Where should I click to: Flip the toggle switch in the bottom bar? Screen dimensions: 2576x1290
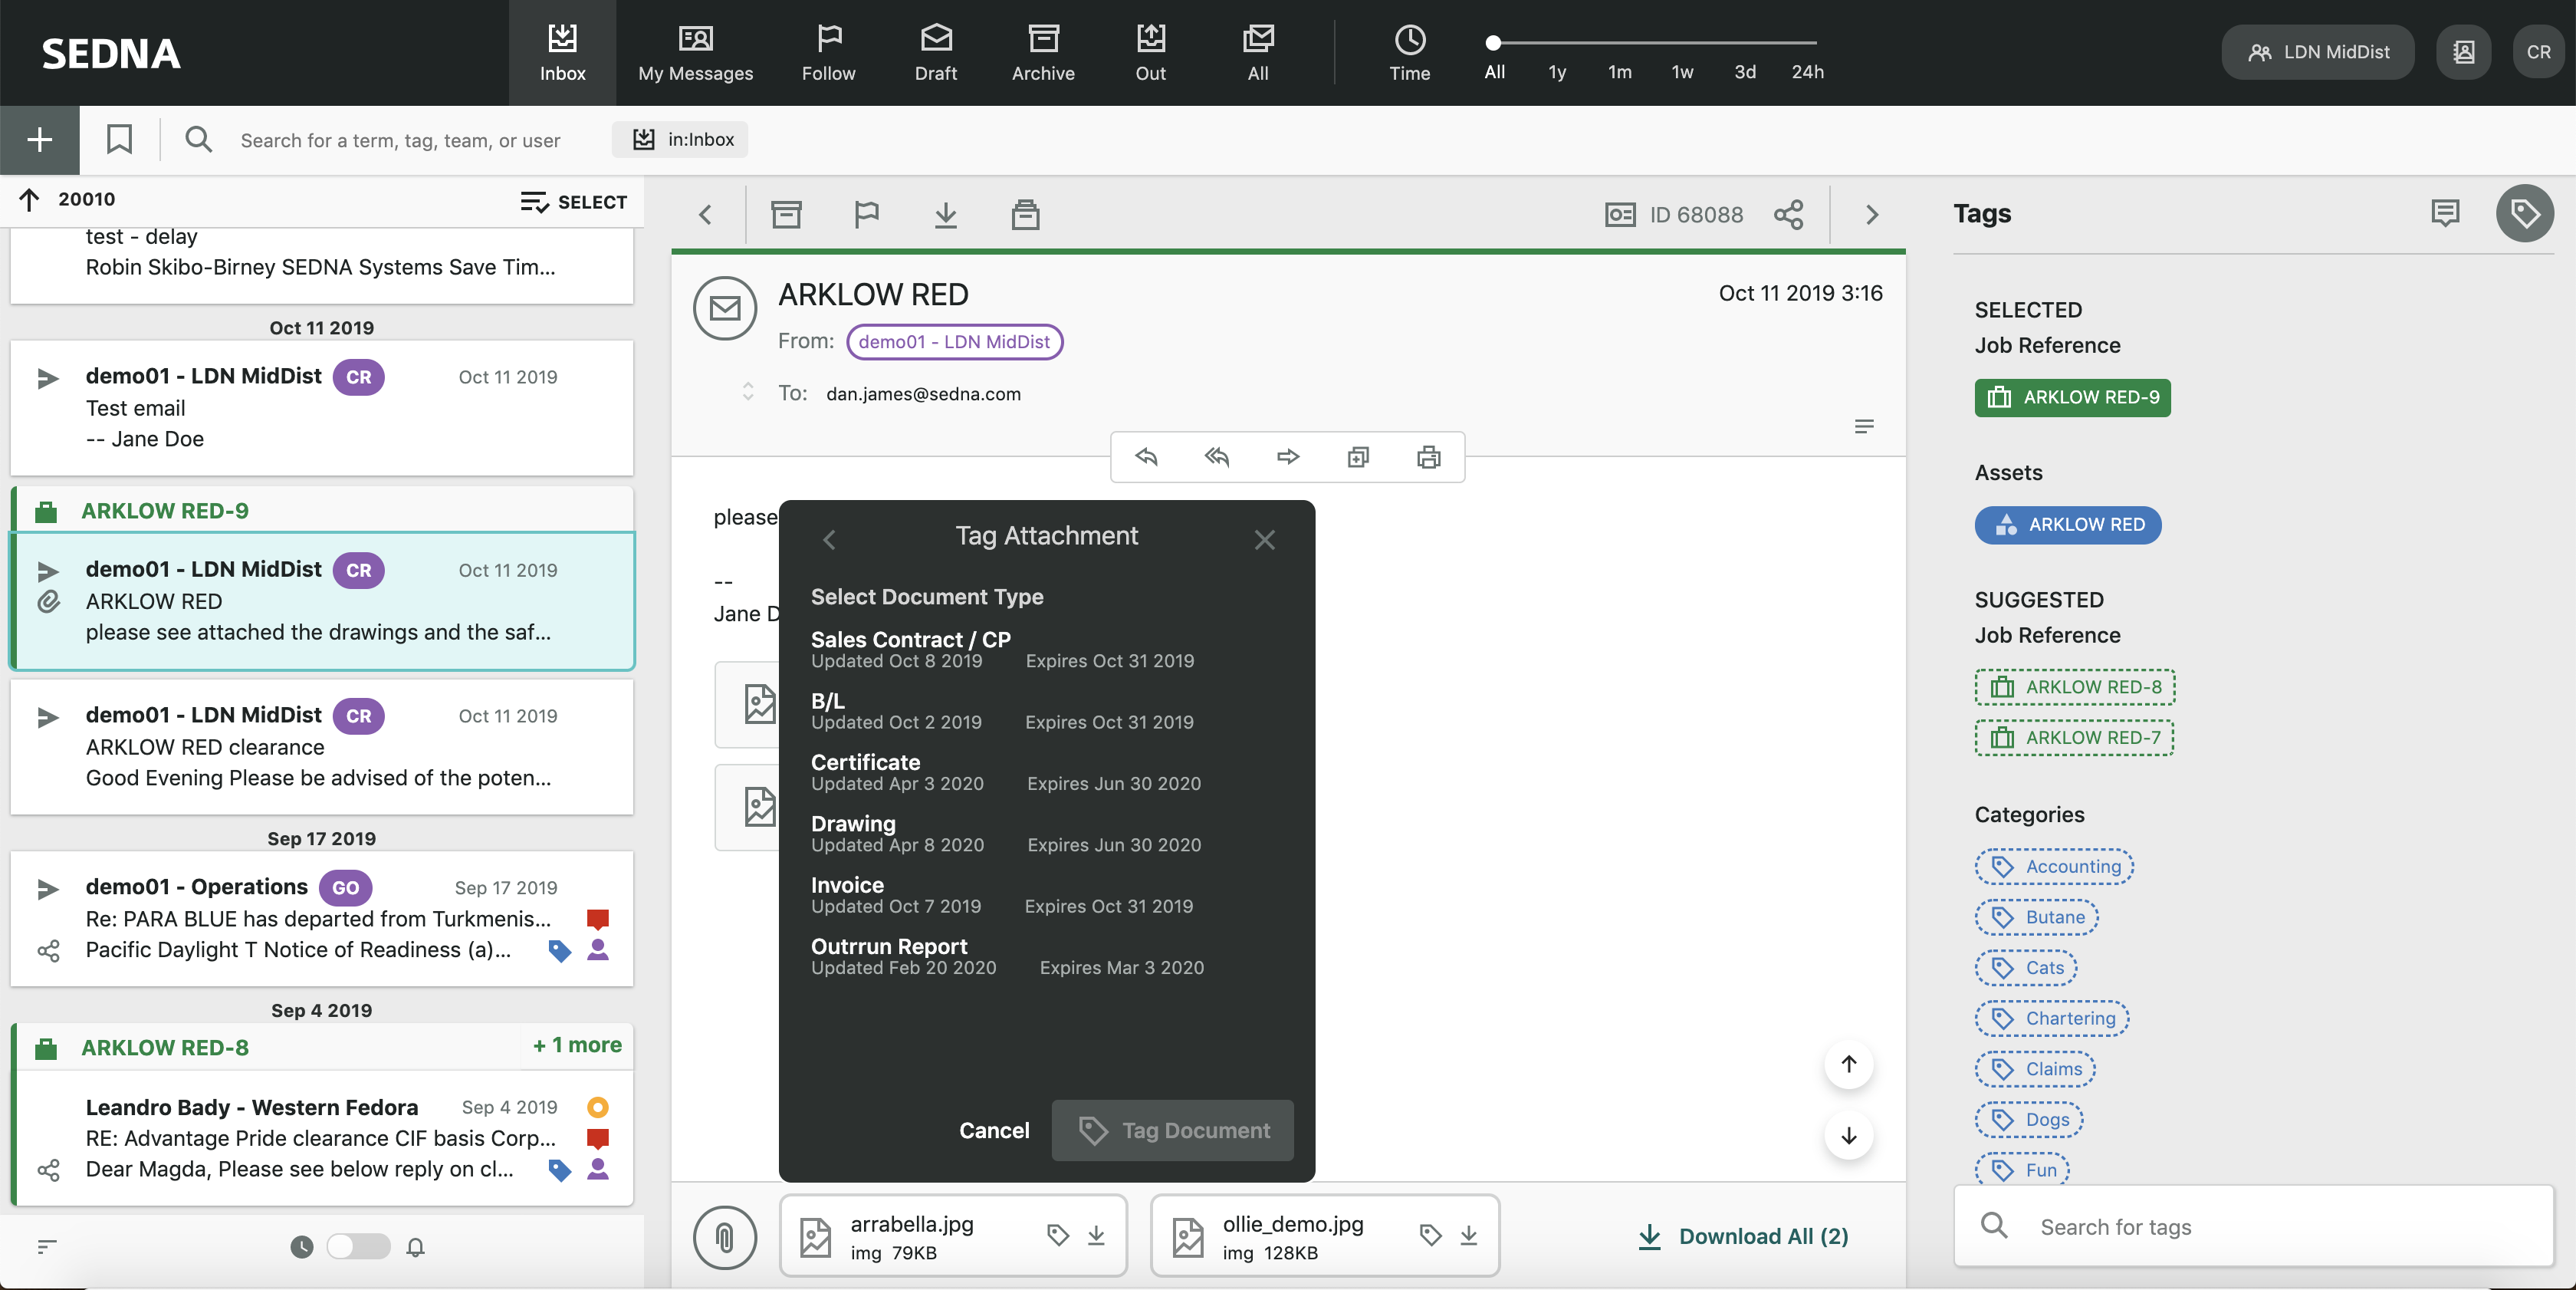tap(357, 1246)
